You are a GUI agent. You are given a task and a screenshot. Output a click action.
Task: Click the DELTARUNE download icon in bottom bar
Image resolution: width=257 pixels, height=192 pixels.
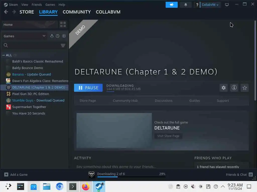pos(91,174)
